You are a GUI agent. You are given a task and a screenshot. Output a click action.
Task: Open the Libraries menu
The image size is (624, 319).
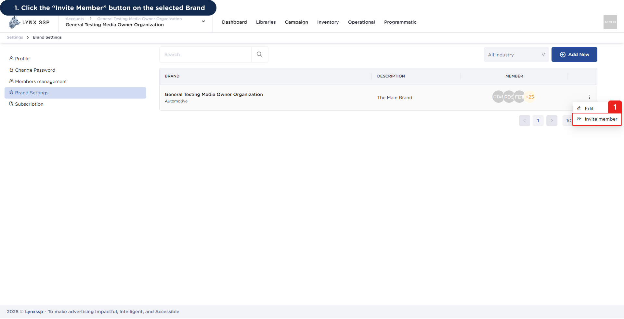click(266, 22)
